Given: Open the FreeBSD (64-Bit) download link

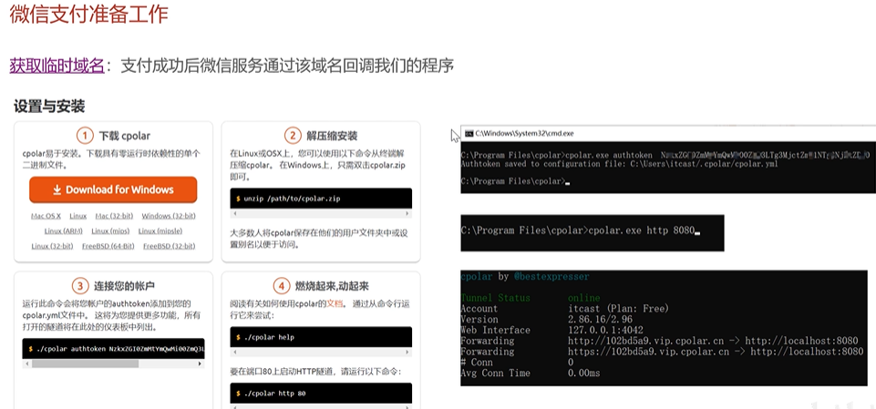Looking at the screenshot, I should (108, 246).
